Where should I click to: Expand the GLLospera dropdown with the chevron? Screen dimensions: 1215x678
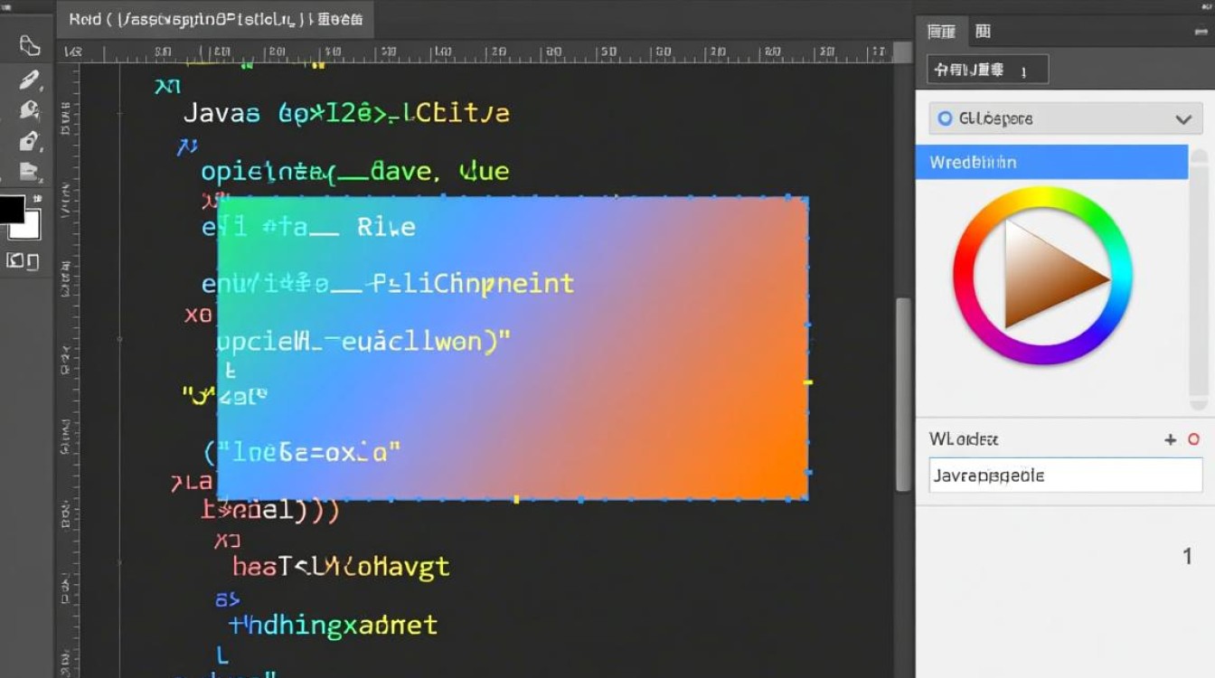(1184, 118)
